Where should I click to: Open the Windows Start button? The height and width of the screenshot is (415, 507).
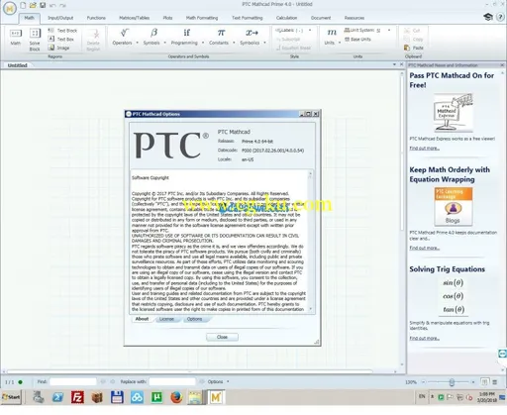[11, 397]
